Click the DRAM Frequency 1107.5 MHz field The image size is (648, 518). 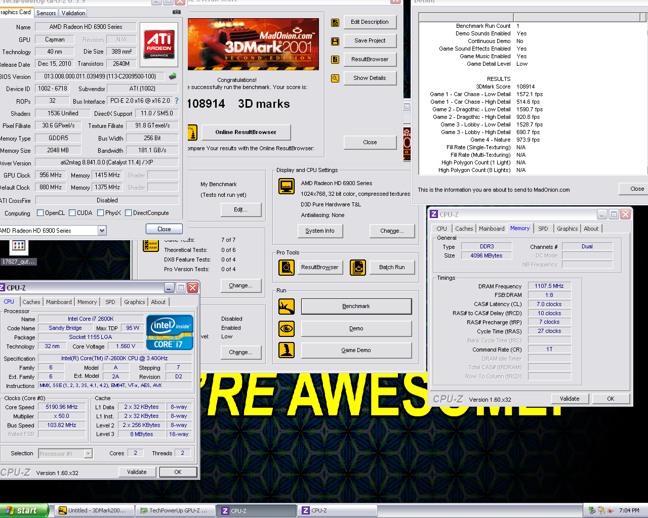pyautogui.click(x=549, y=286)
